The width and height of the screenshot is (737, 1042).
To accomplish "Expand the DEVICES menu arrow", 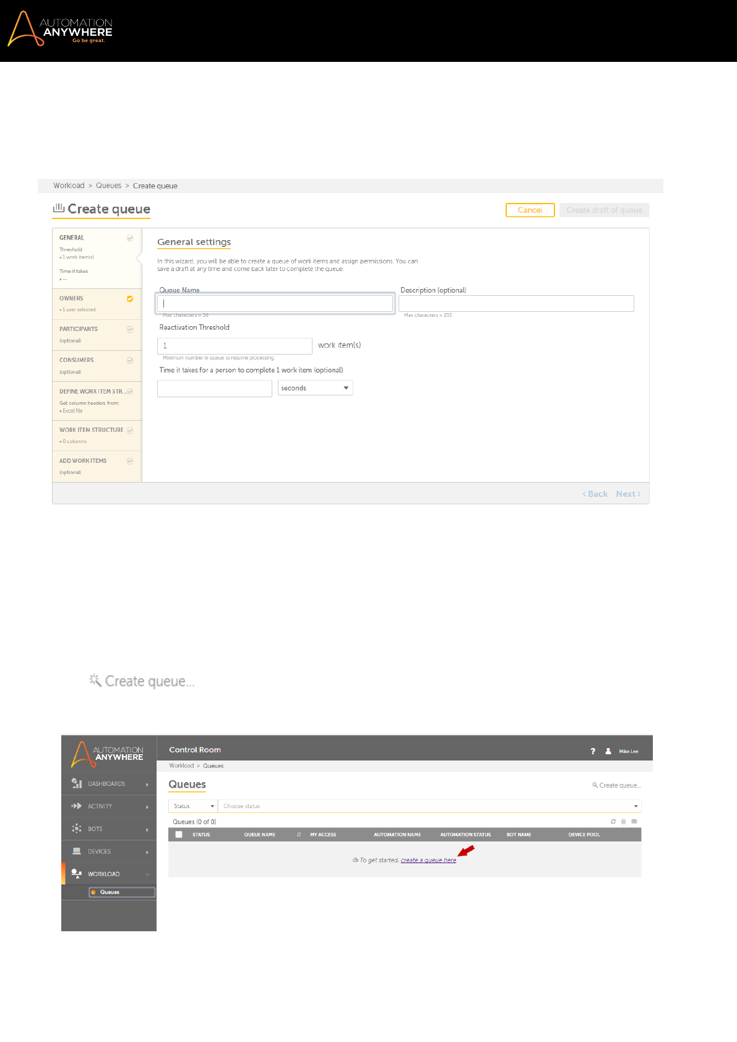I will tap(147, 852).
